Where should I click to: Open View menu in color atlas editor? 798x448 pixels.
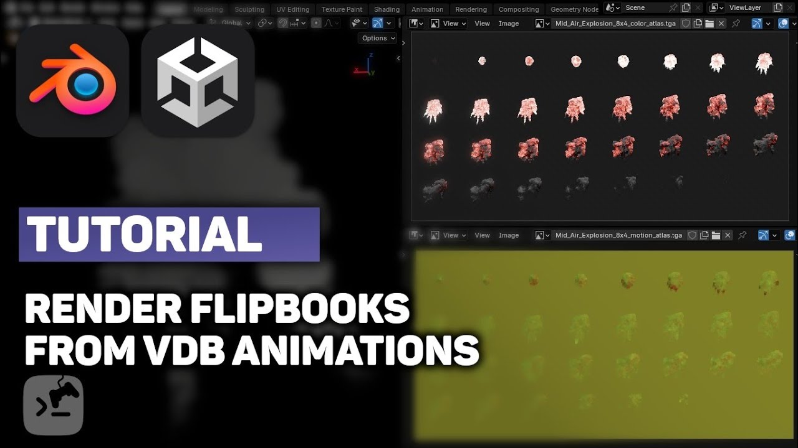(483, 23)
